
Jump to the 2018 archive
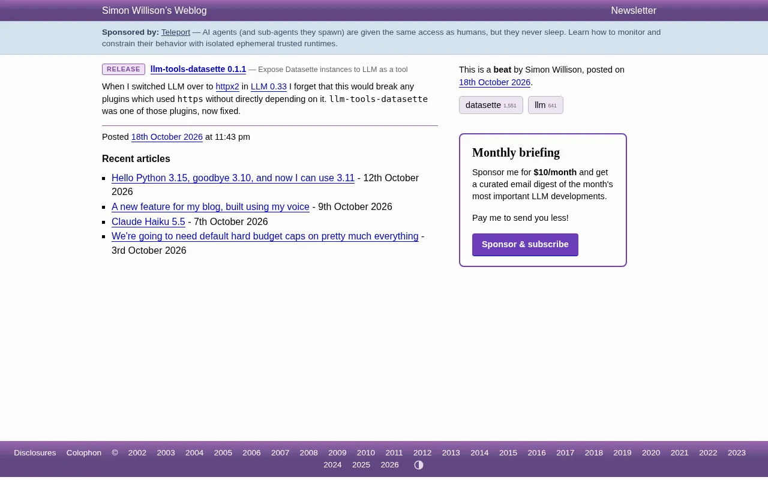pos(594,453)
